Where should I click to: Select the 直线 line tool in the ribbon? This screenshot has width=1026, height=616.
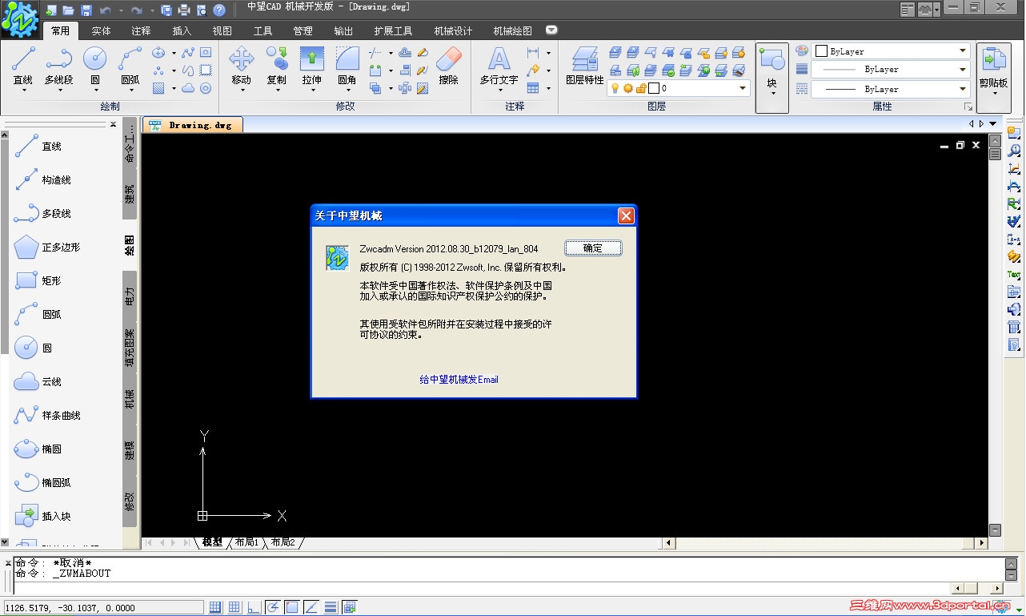[23, 66]
